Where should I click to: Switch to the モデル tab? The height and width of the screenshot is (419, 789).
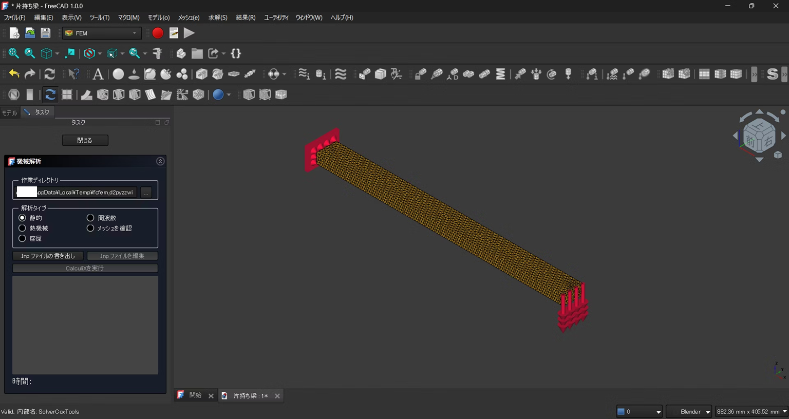(x=9, y=112)
